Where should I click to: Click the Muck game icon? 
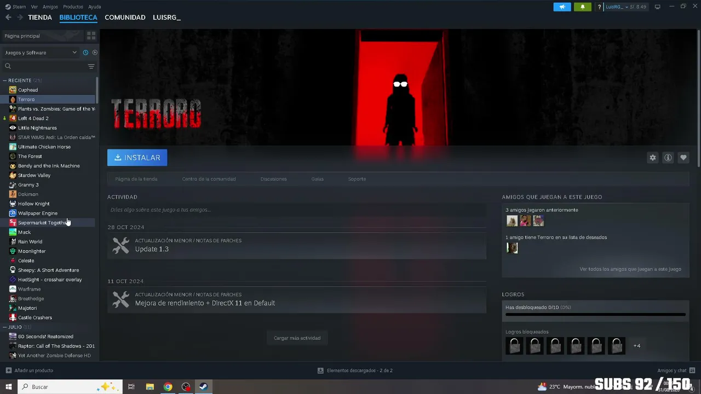click(x=13, y=232)
